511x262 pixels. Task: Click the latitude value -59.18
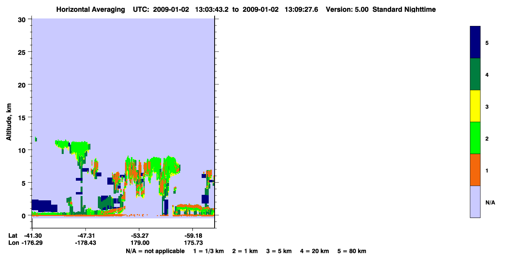[192, 236]
